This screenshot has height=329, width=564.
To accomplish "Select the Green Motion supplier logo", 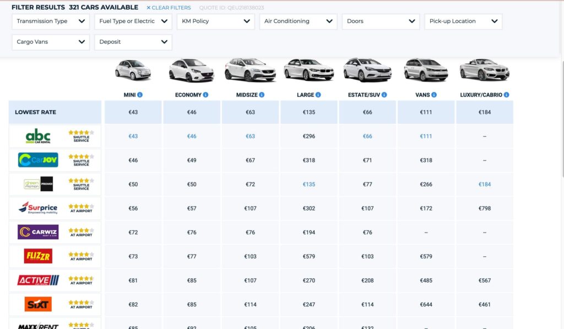I will pos(38,184).
